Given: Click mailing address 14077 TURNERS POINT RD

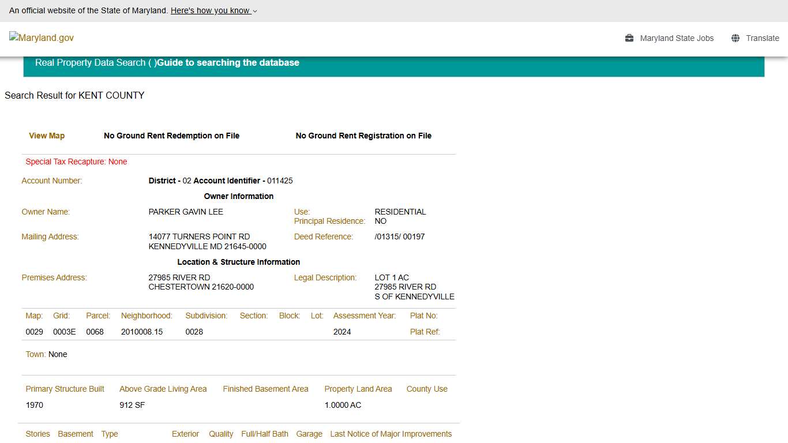Looking at the screenshot, I should [199, 236].
